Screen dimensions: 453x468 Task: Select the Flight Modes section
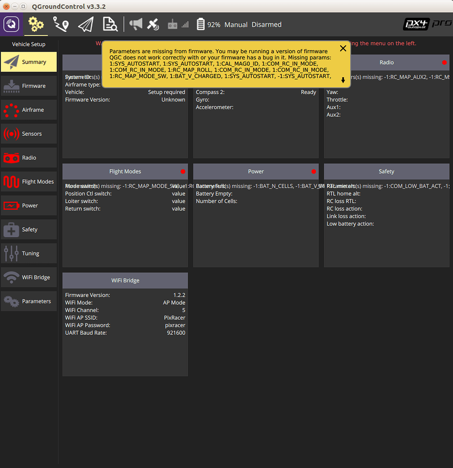(29, 182)
